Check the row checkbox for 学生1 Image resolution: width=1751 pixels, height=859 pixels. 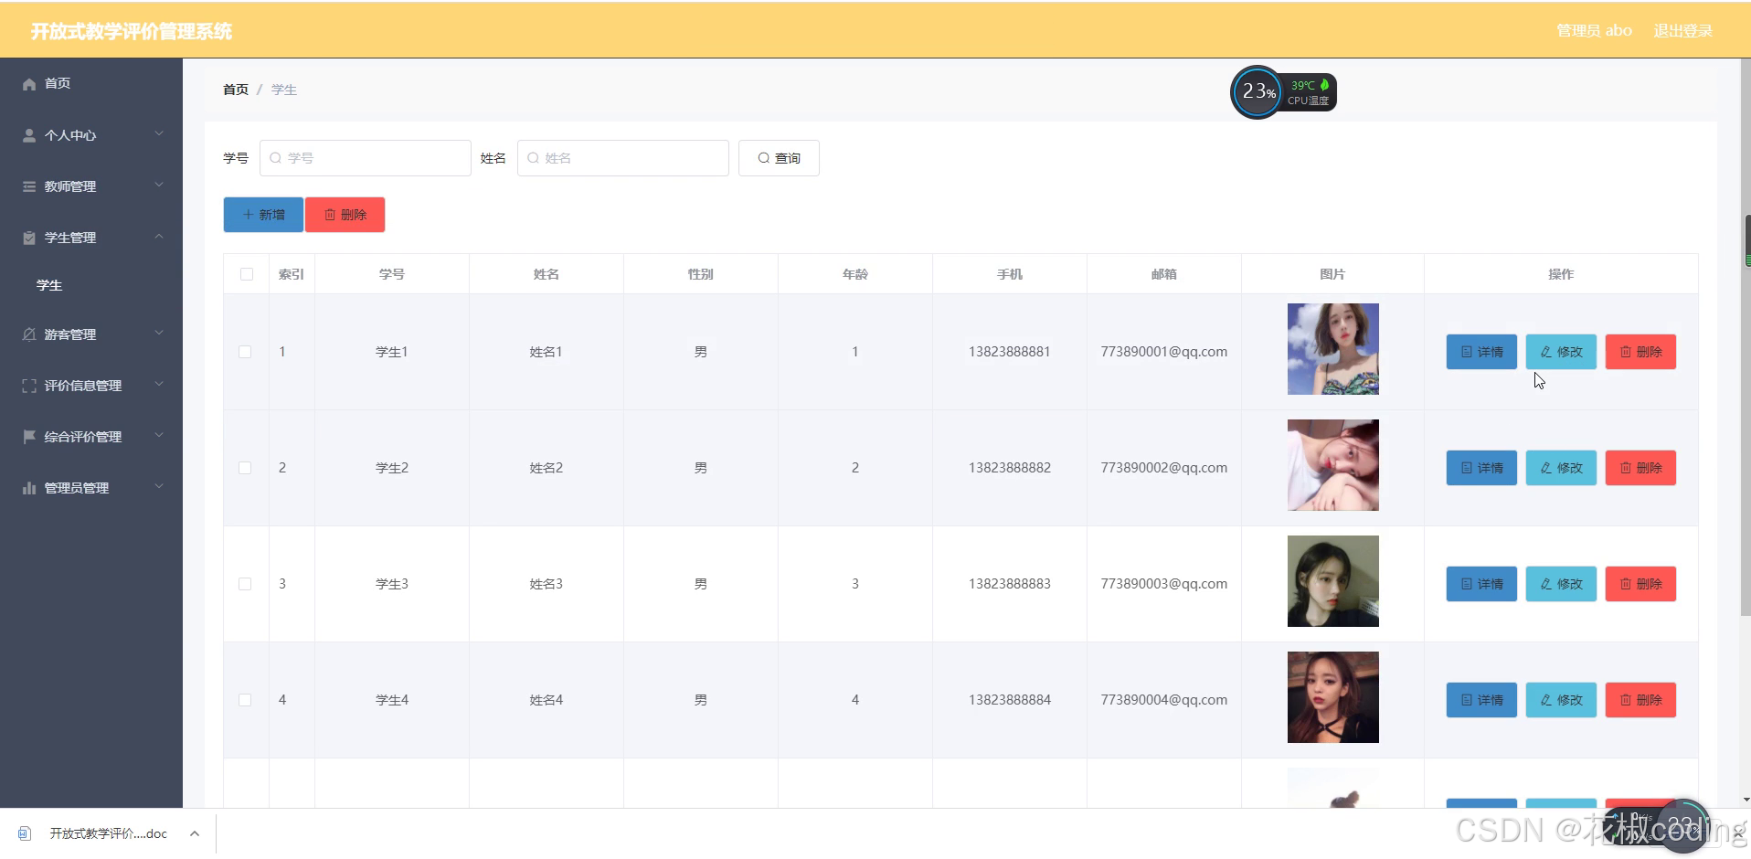pyautogui.click(x=245, y=352)
